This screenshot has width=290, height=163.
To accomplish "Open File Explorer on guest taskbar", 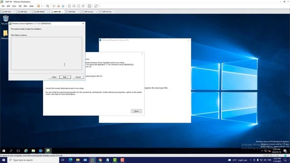I will pyautogui.click(x=33, y=151).
